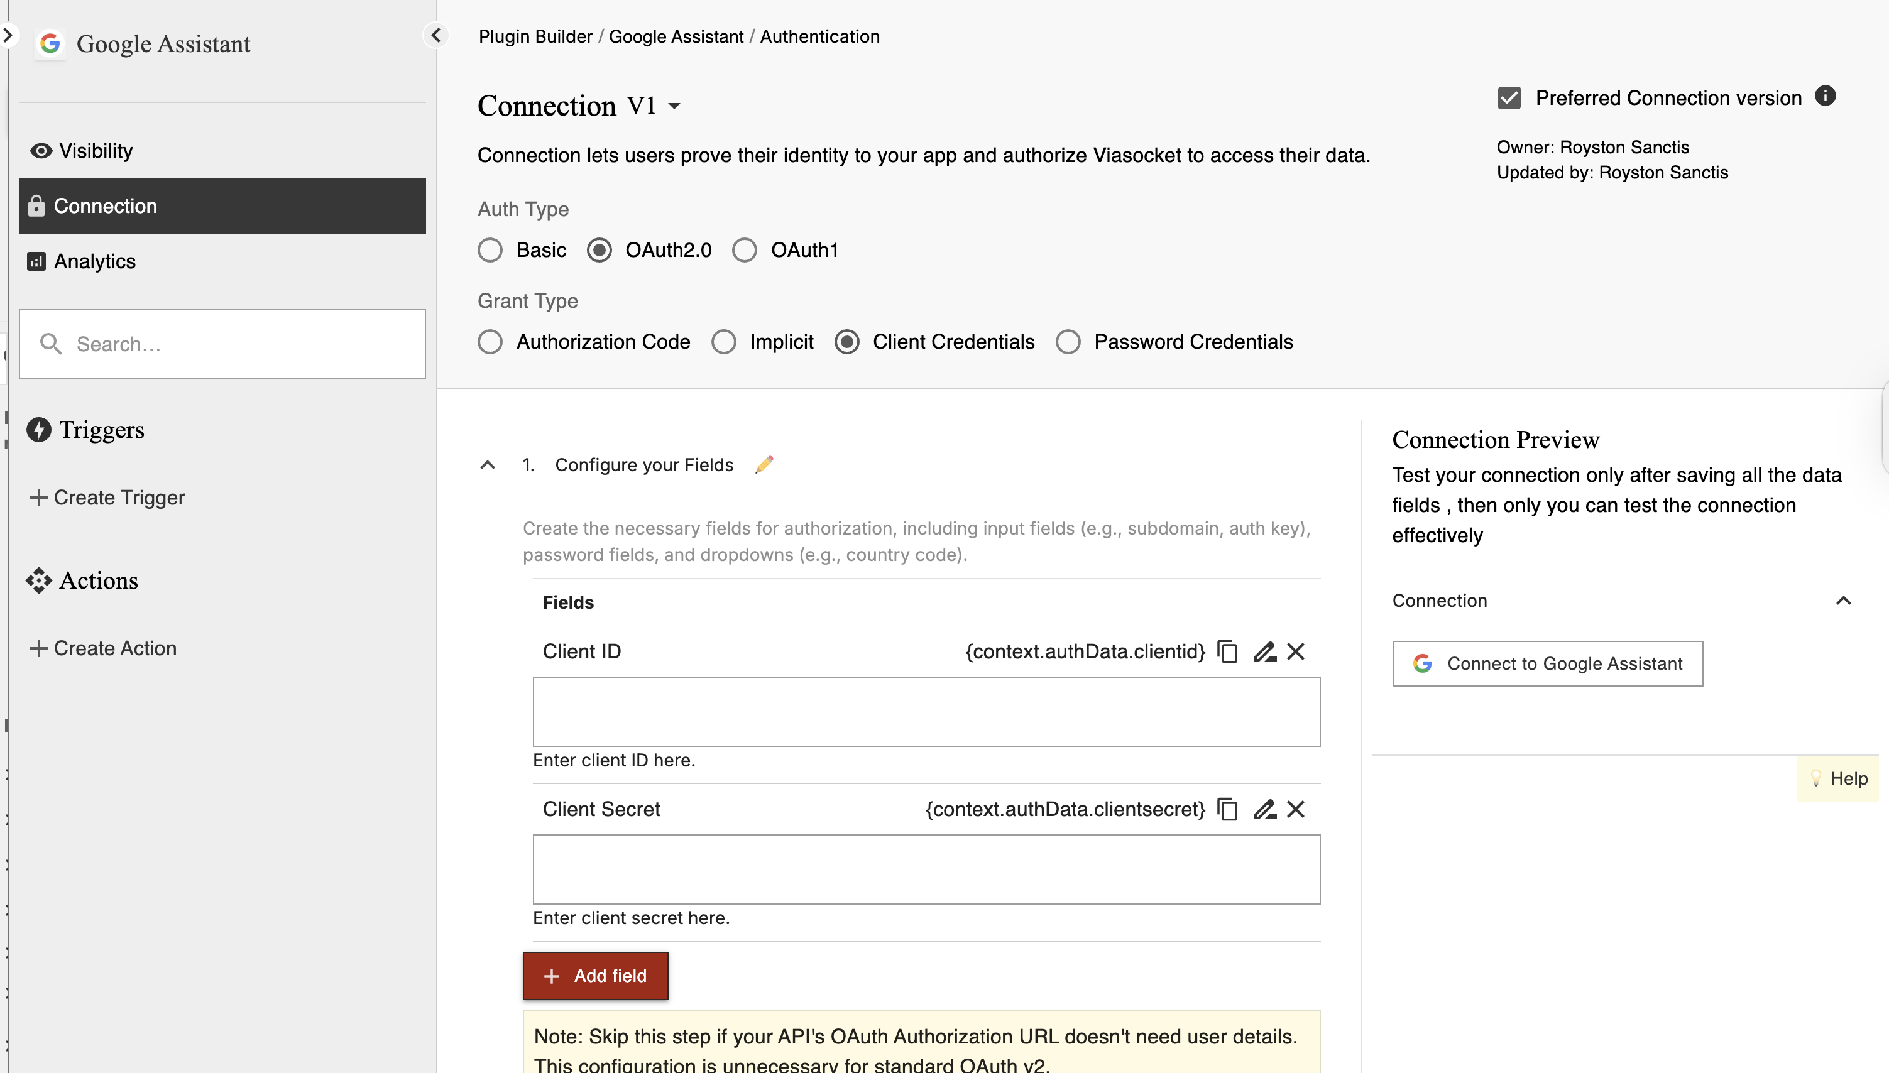The width and height of the screenshot is (1889, 1073).
Task: Choose Implicit grant type
Action: pyautogui.click(x=724, y=342)
